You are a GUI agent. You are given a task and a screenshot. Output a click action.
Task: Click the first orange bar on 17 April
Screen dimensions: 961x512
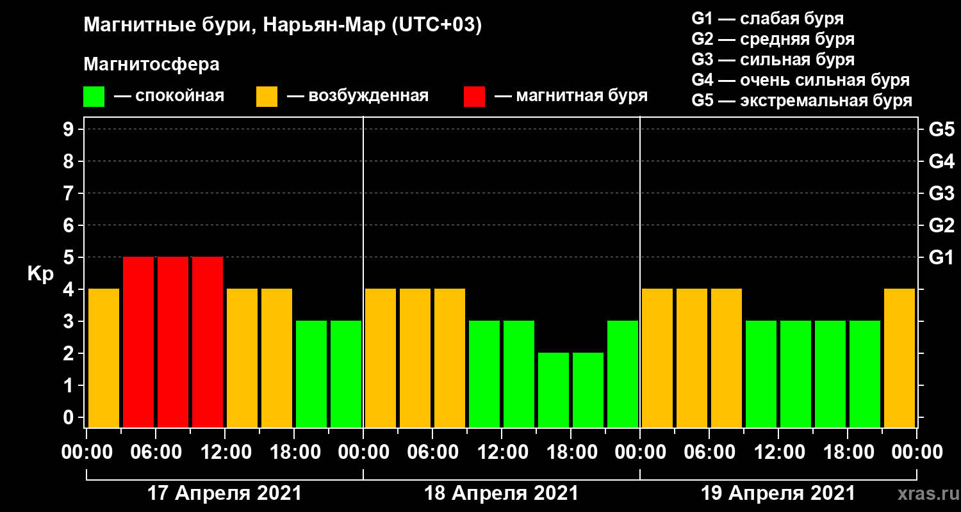pyautogui.click(x=104, y=358)
